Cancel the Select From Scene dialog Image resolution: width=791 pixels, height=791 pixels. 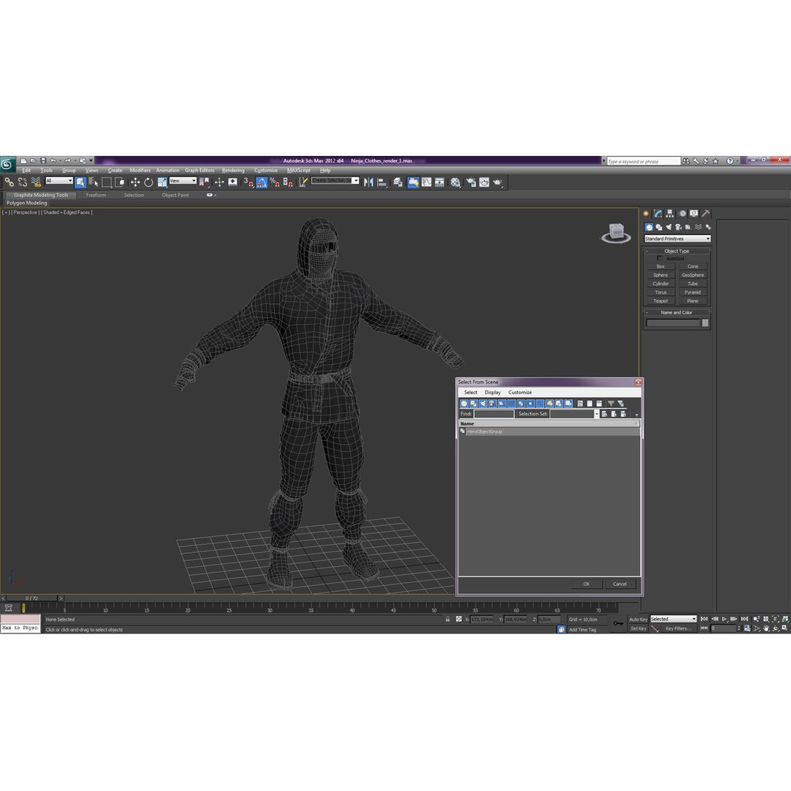pos(620,584)
